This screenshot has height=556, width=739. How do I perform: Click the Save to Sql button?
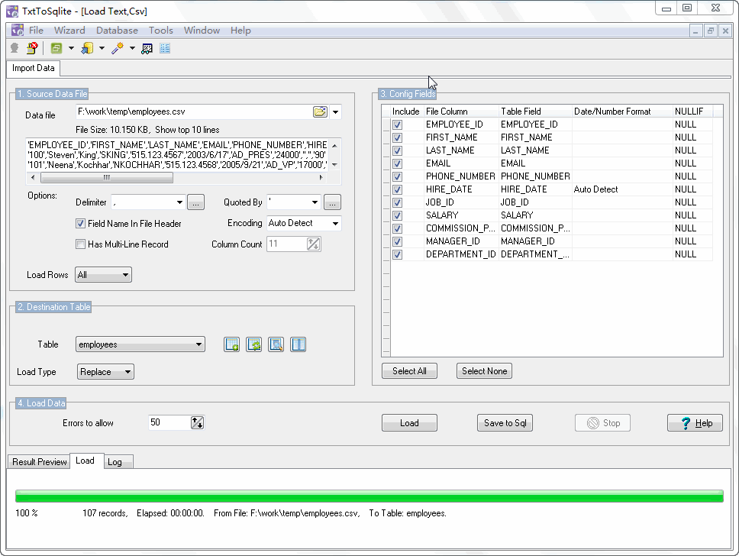[505, 423]
